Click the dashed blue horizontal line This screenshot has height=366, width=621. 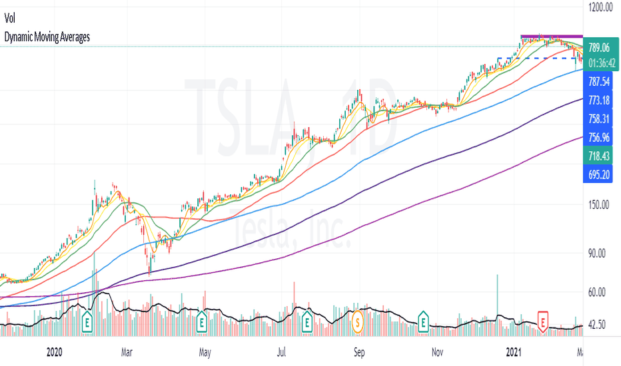(x=540, y=58)
